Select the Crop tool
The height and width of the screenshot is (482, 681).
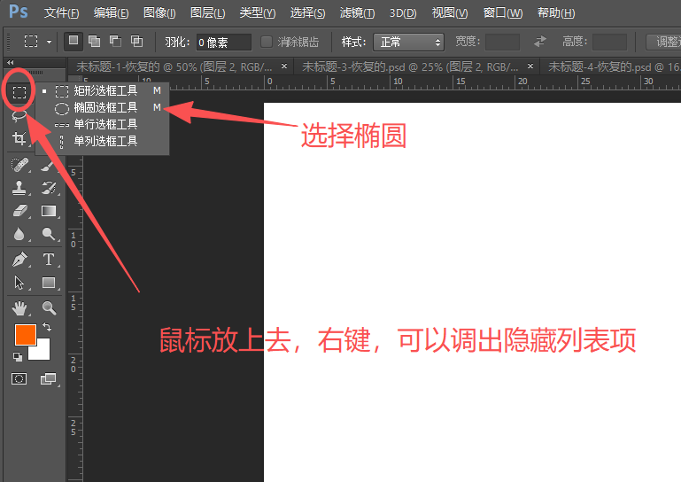19,139
